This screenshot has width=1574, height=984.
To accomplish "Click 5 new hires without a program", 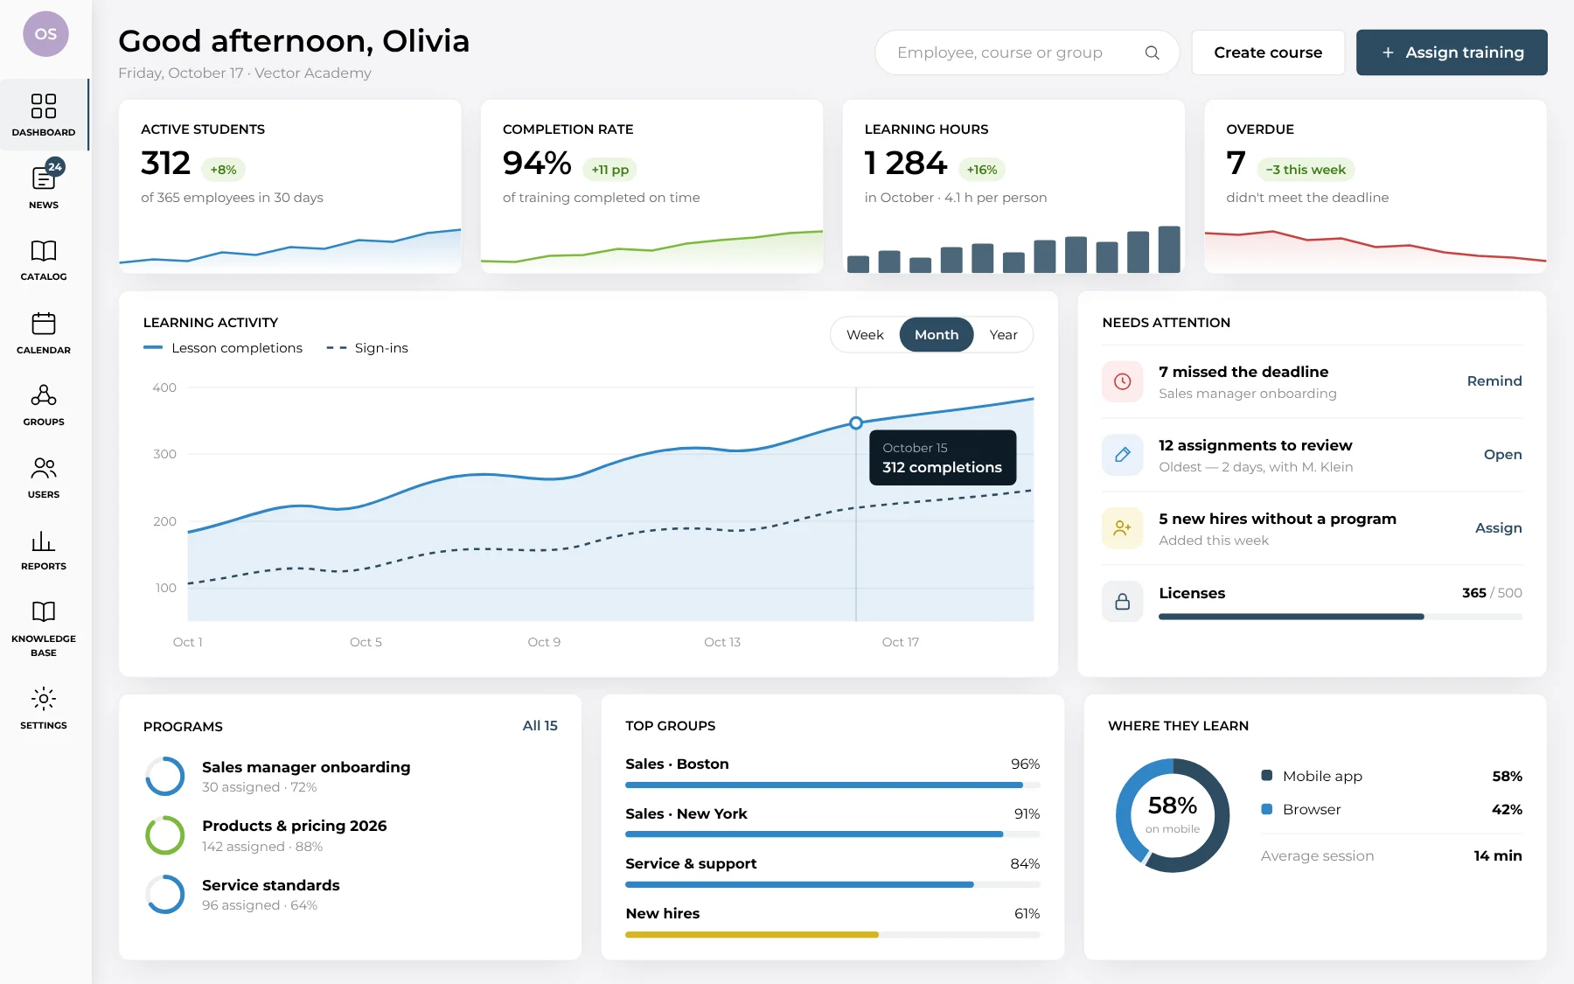I will point(1278,519).
